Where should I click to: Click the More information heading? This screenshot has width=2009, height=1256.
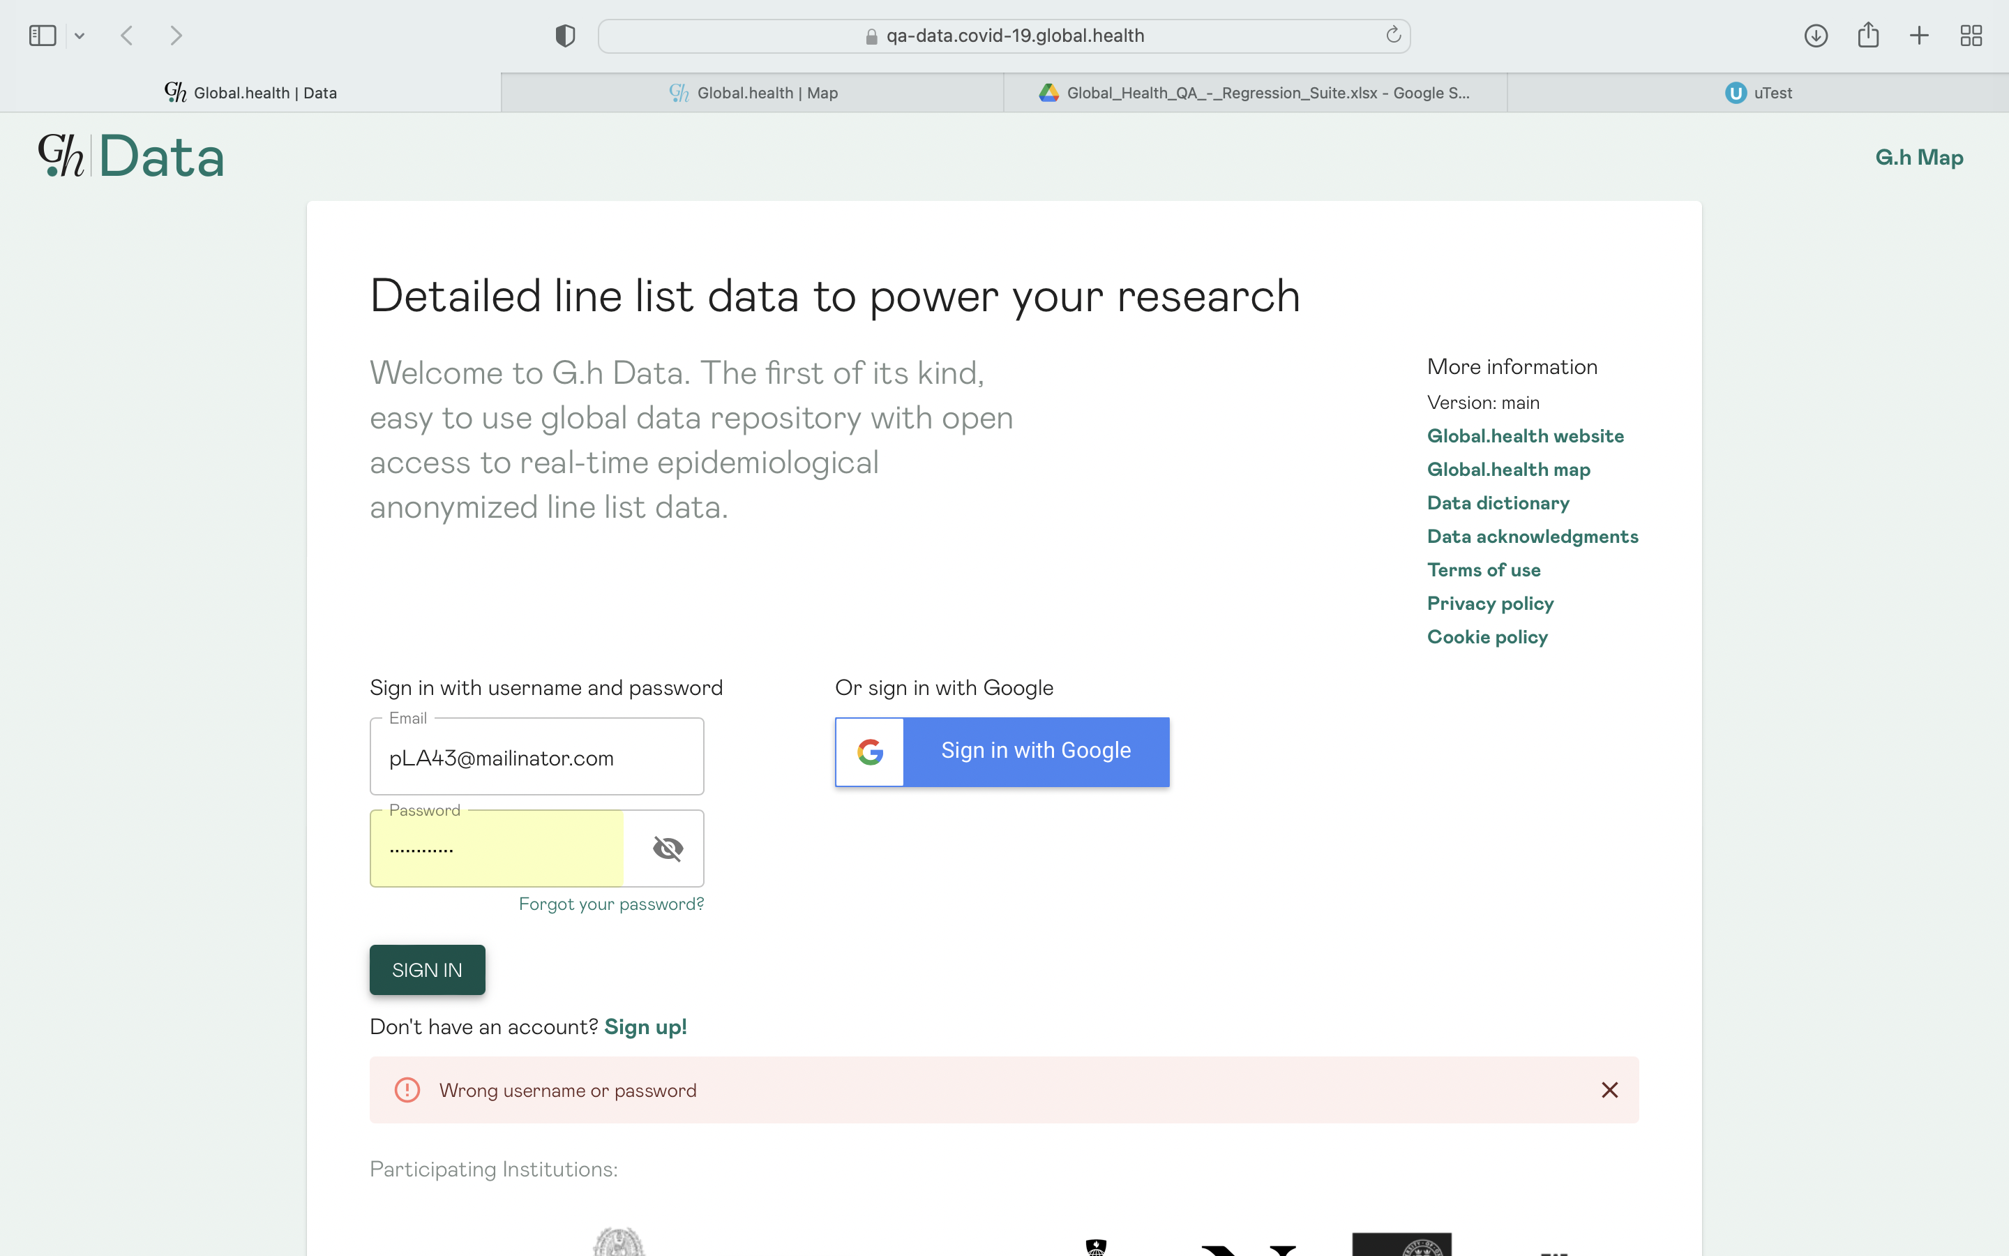tap(1512, 367)
